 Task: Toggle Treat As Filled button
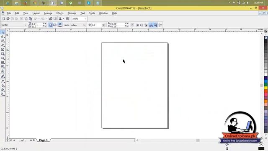(155, 25)
